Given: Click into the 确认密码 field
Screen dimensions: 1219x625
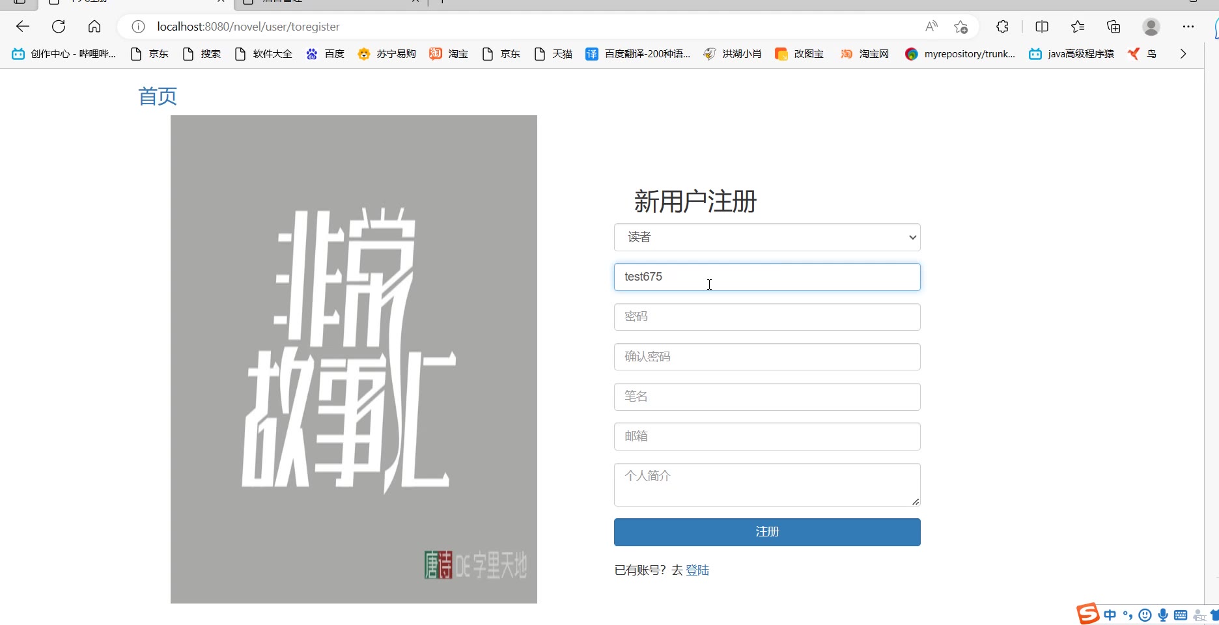Looking at the screenshot, I should [767, 357].
